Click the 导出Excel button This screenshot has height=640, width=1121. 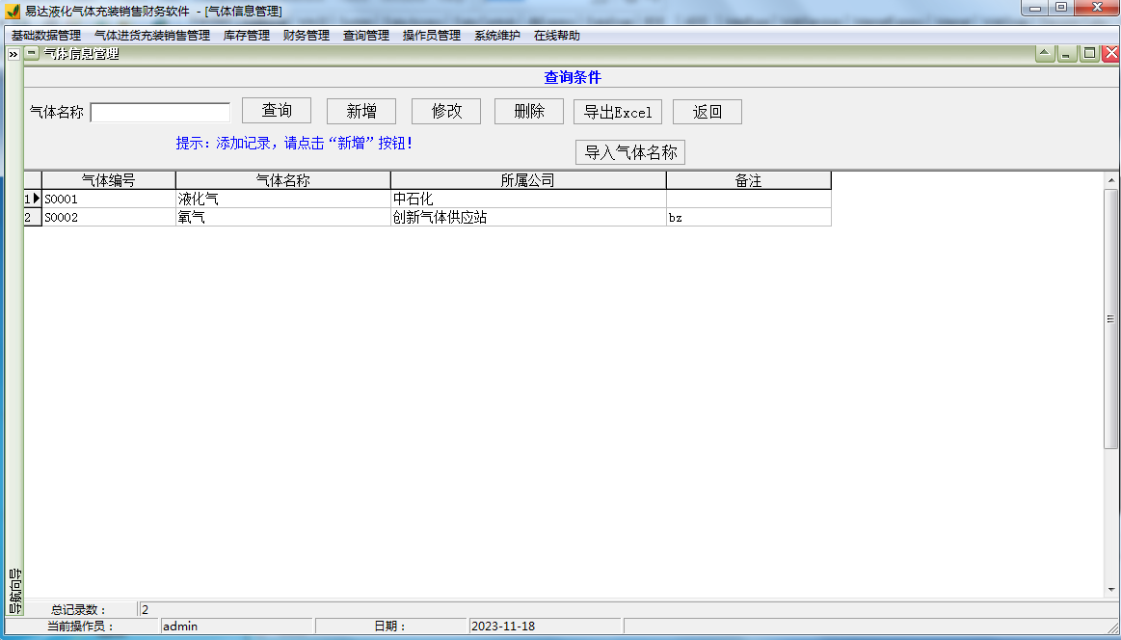point(618,112)
